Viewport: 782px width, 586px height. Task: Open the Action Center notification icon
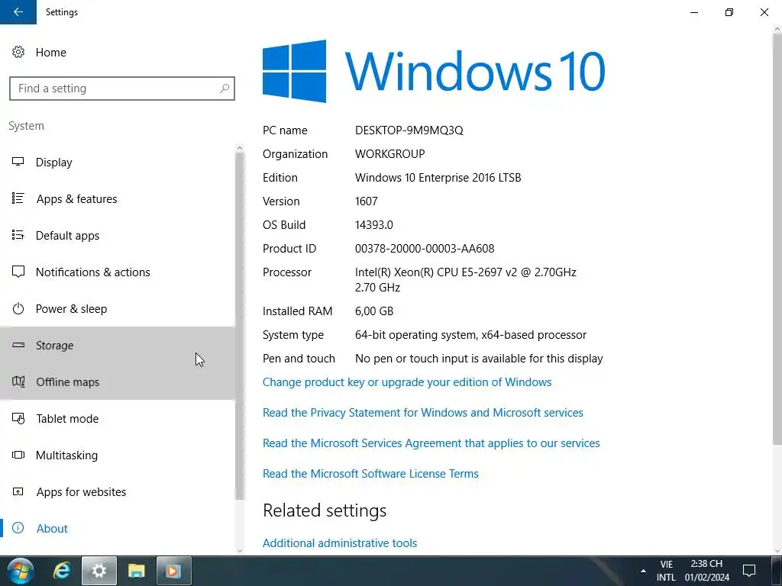point(748,571)
